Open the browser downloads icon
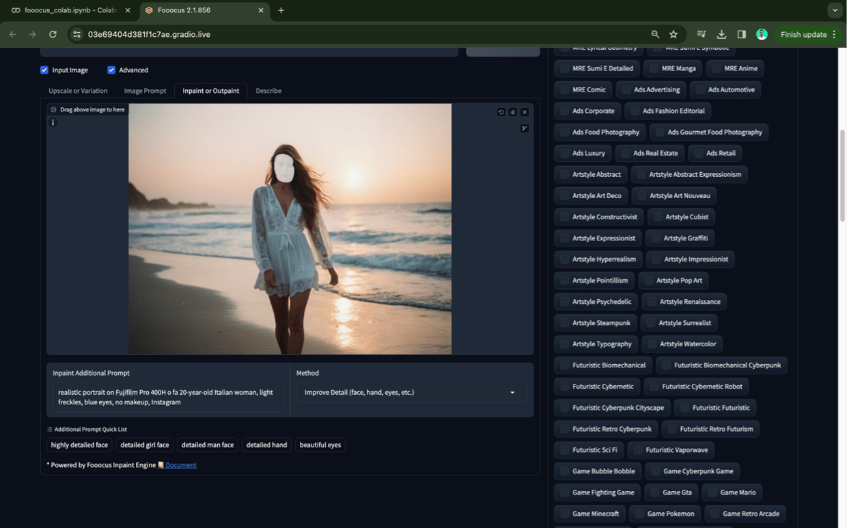This screenshot has height=530, width=849. (x=721, y=34)
